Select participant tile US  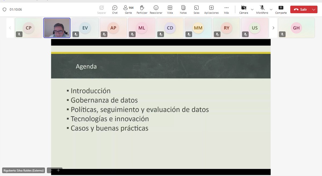pos(255,28)
